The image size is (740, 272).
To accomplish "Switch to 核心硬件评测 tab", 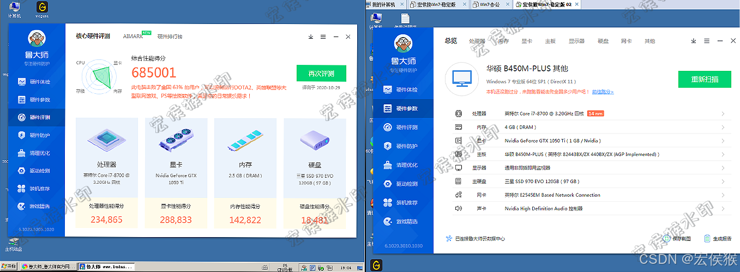I will [93, 37].
